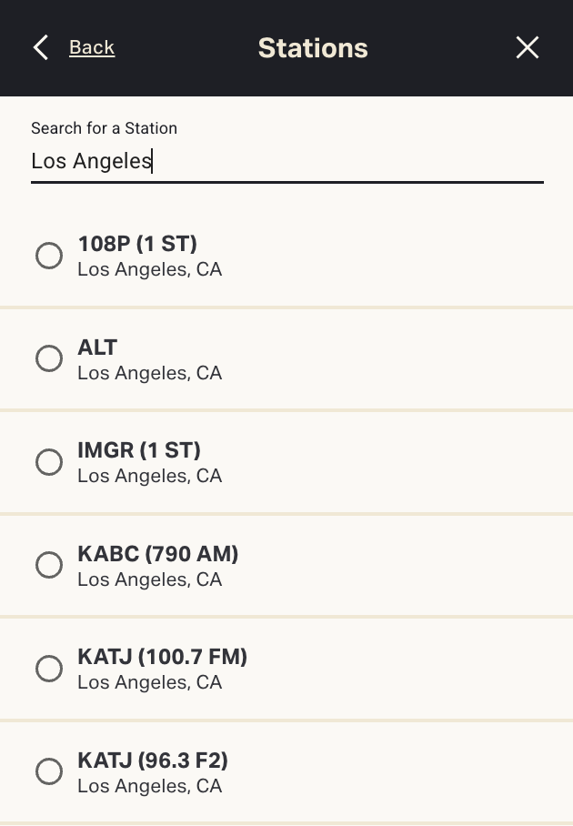Choose the ALT station radio button
Image resolution: width=573 pixels, height=826 pixels.
[49, 358]
